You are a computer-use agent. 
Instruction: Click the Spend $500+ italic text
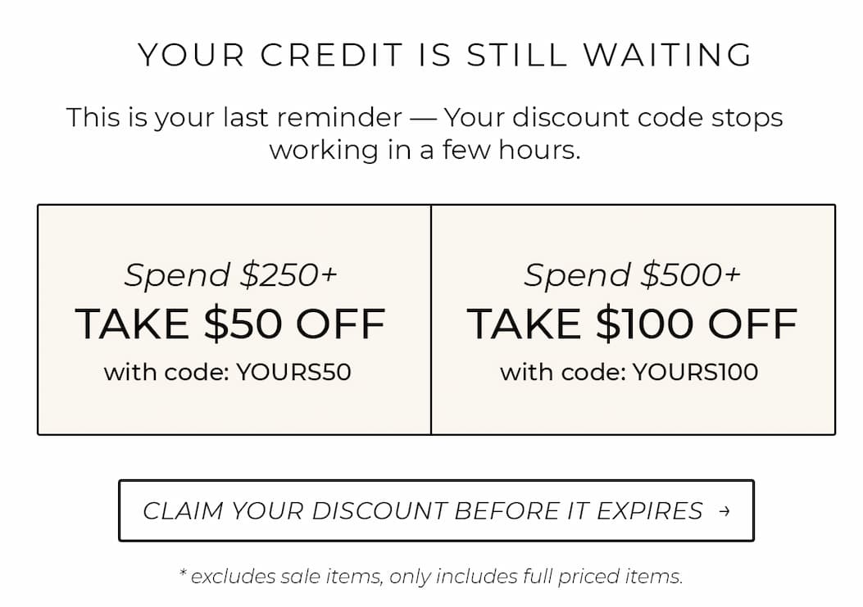click(x=632, y=275)
